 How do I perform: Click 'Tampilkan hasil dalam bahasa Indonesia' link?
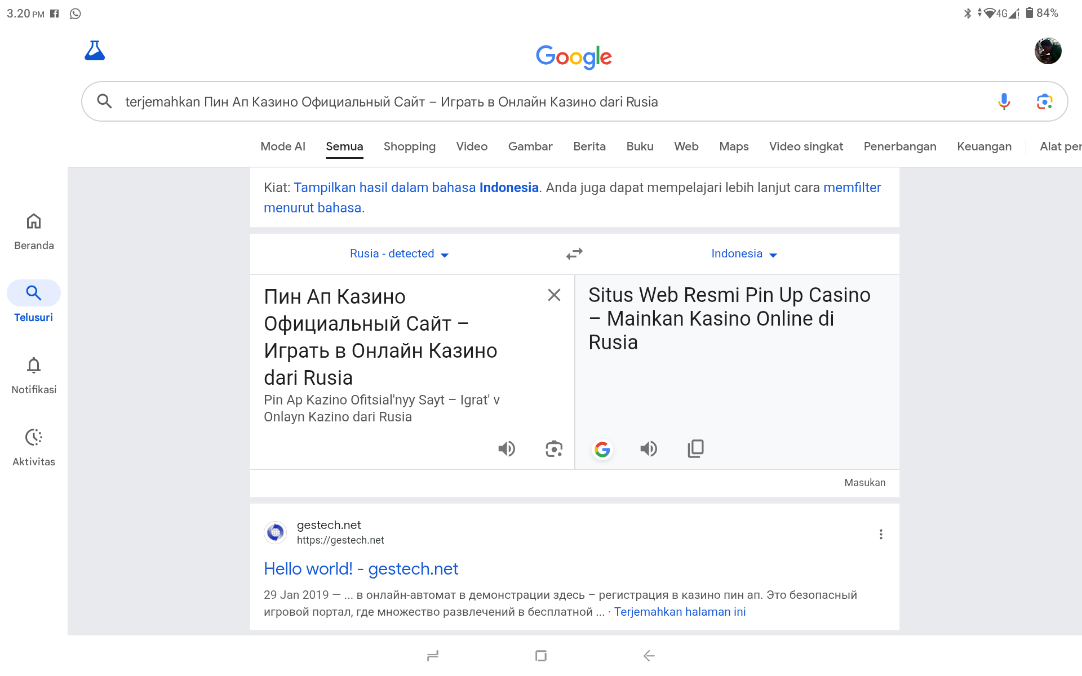click(416, 188)
